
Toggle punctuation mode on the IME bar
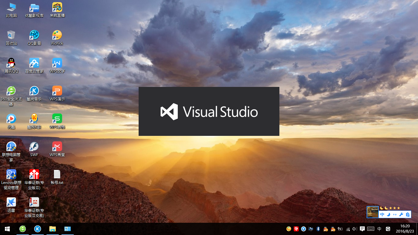395,214
